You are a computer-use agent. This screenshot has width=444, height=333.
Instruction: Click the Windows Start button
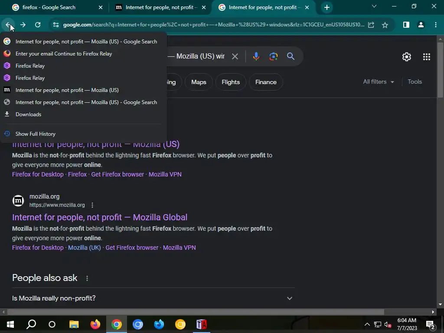pyautogui.click(x=10, y=324)
